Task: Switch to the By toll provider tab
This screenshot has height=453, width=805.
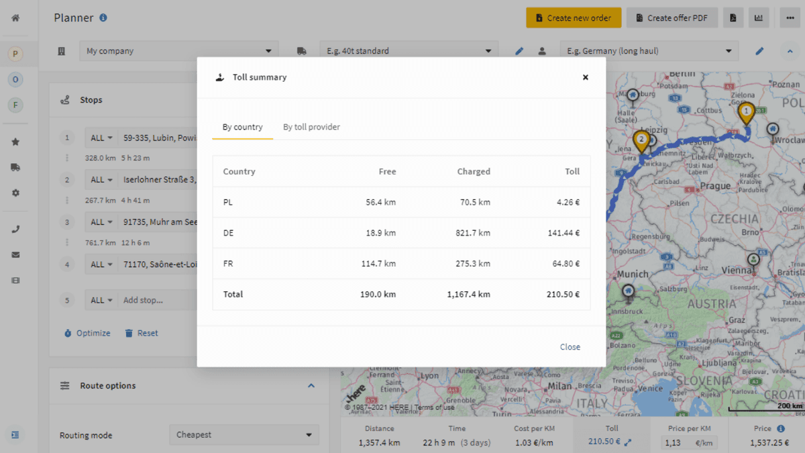Action: click(311, 126)
